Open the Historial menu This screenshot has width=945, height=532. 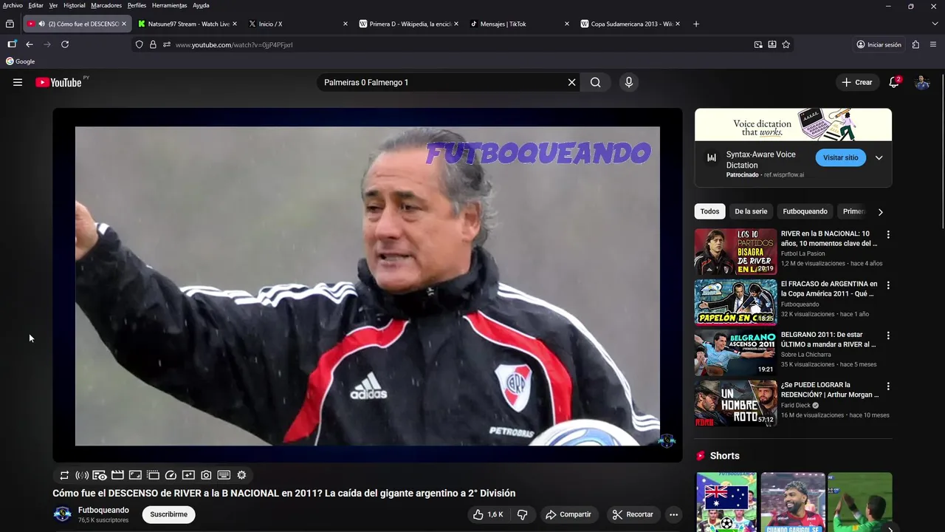(74, 5)
